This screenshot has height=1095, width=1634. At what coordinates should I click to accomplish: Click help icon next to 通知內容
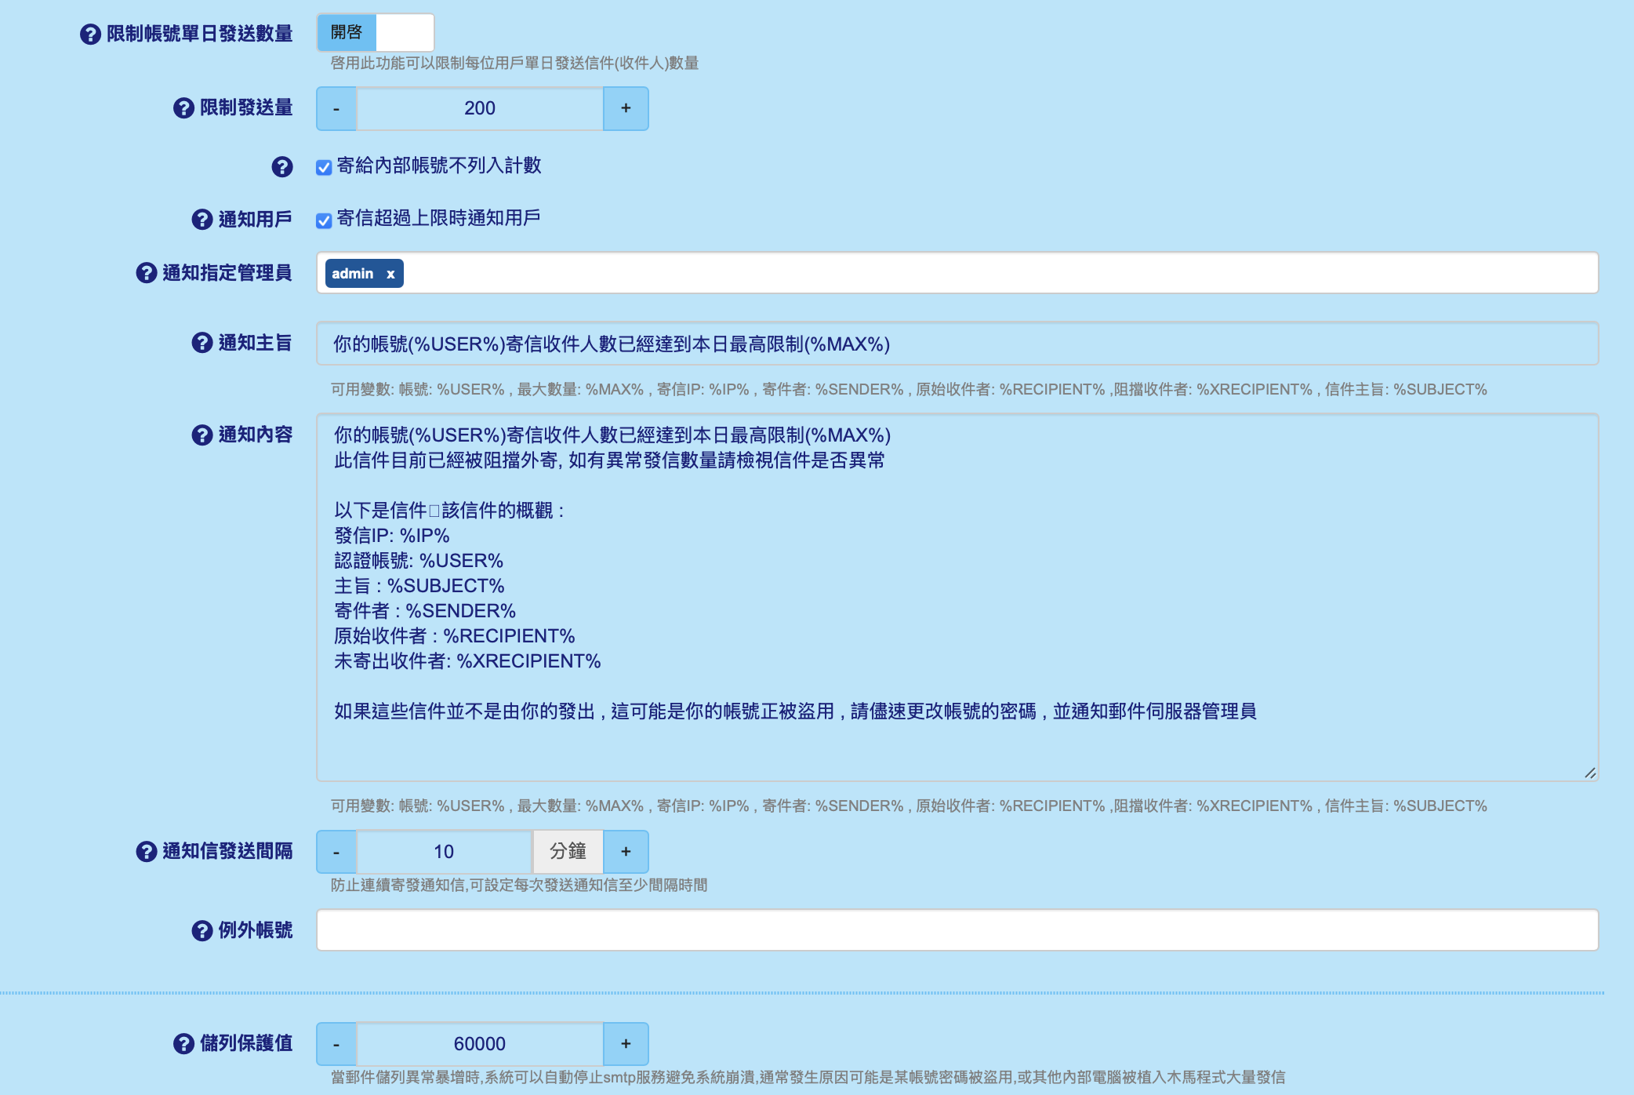[x=202, y=435]
